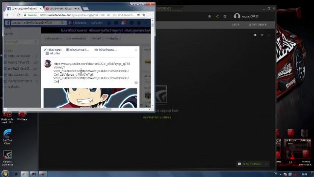Click the Chrome address bar URL
This screenshot has width=314, height=177.
pyautogui.click(x=87, y=15)
